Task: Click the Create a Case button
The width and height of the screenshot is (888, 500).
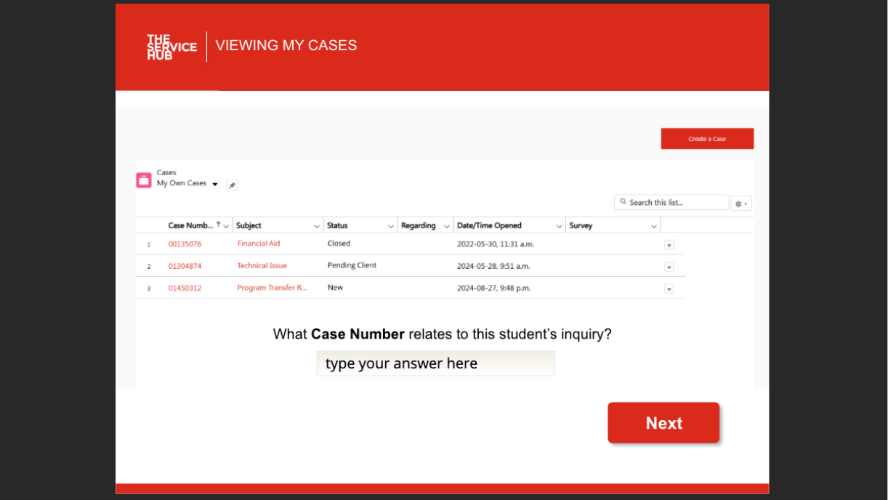Action: coord(706,138)
